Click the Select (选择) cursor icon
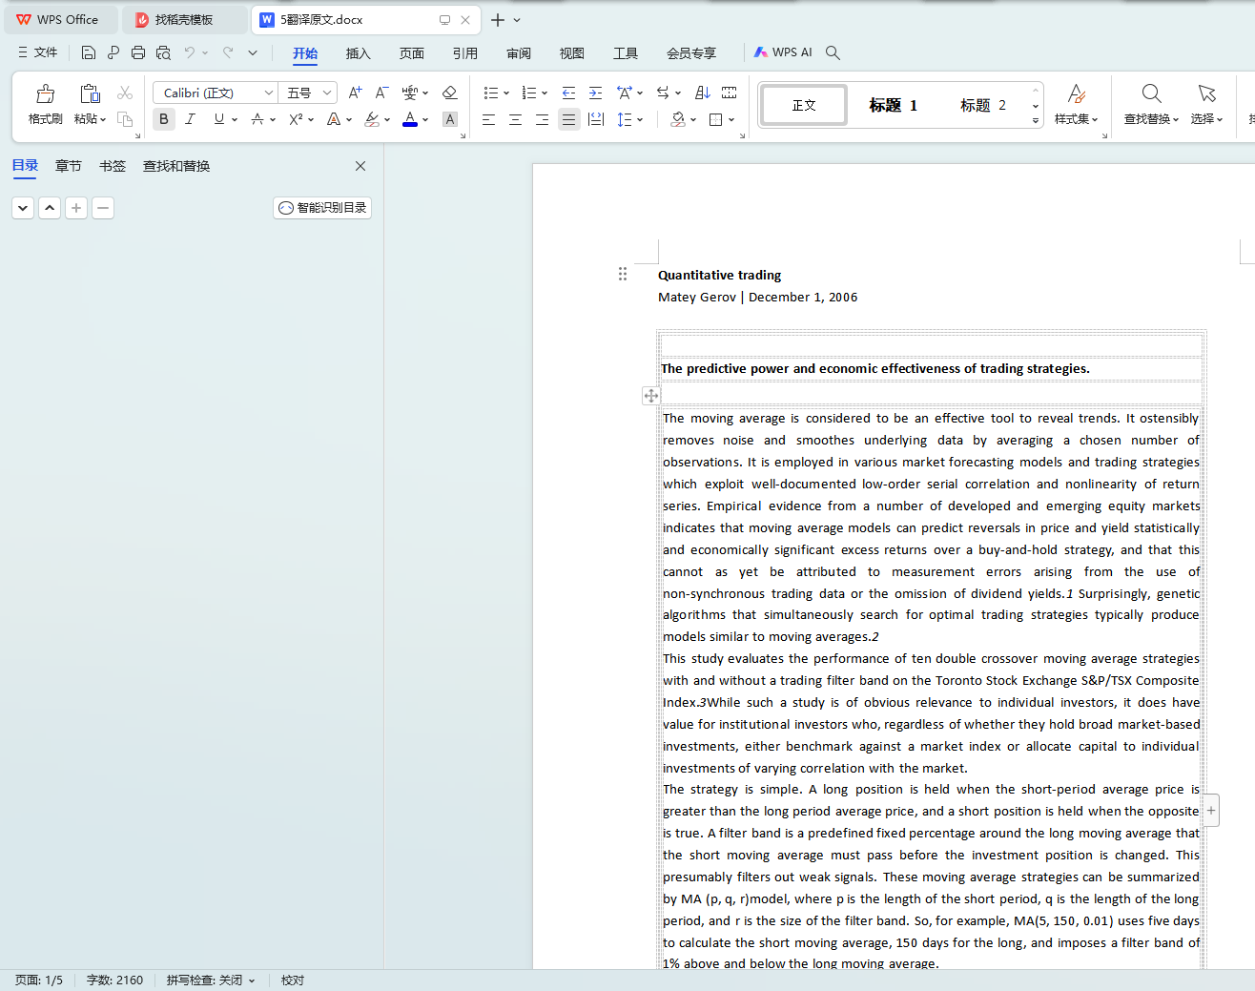 1206,93
